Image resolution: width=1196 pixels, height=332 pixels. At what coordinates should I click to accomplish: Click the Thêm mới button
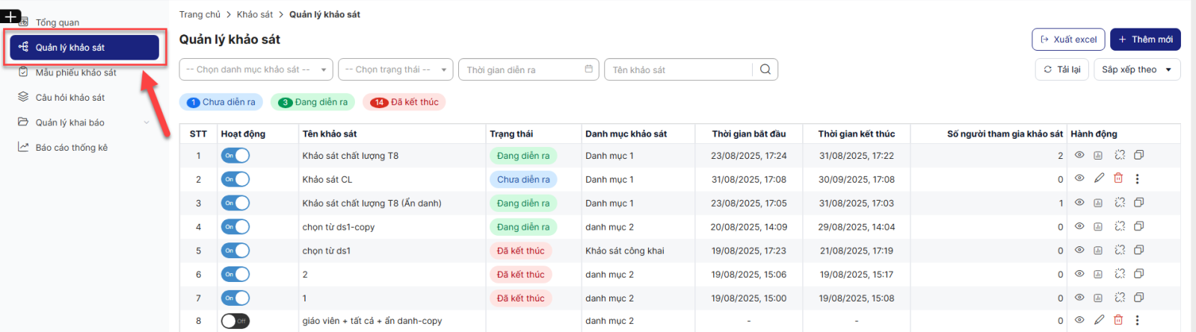coord(1144,40)
